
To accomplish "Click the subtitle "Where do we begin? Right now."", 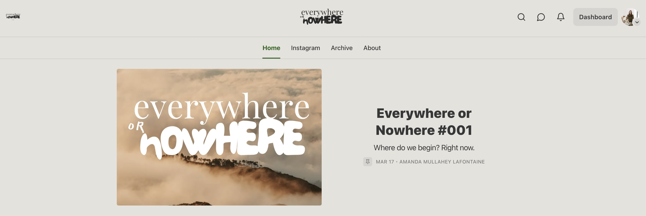I will pos(424,148).
